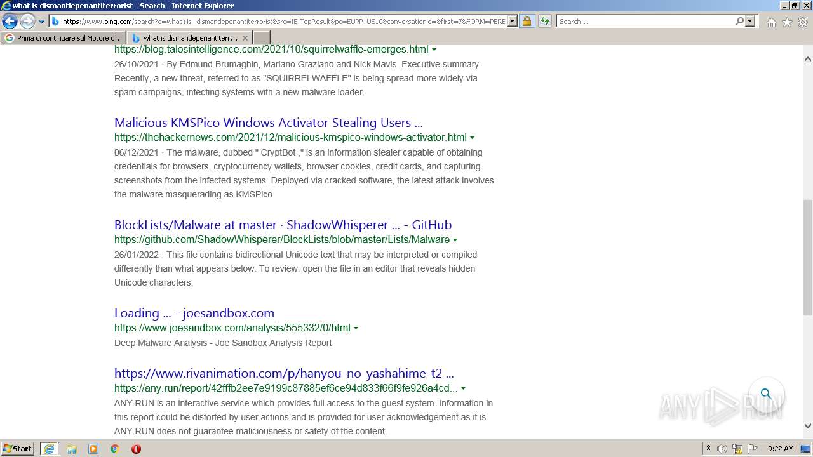Click the github ShadowWhisperer green URL text
Screen dimensions: 813x457
coord(282,240)
